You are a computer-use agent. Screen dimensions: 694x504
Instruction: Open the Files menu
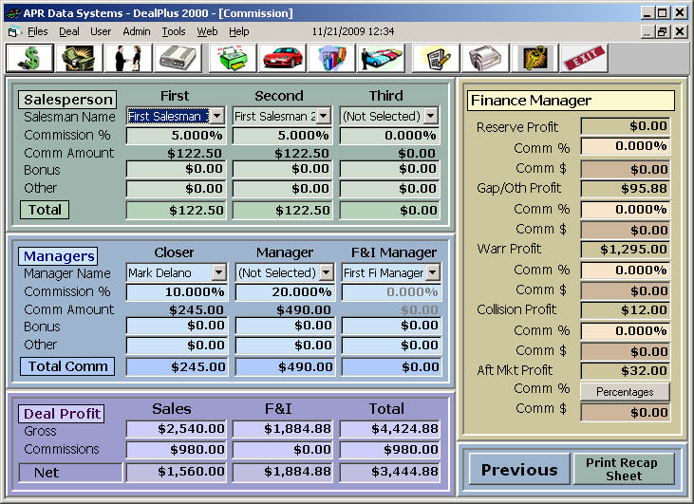point(37,31)
